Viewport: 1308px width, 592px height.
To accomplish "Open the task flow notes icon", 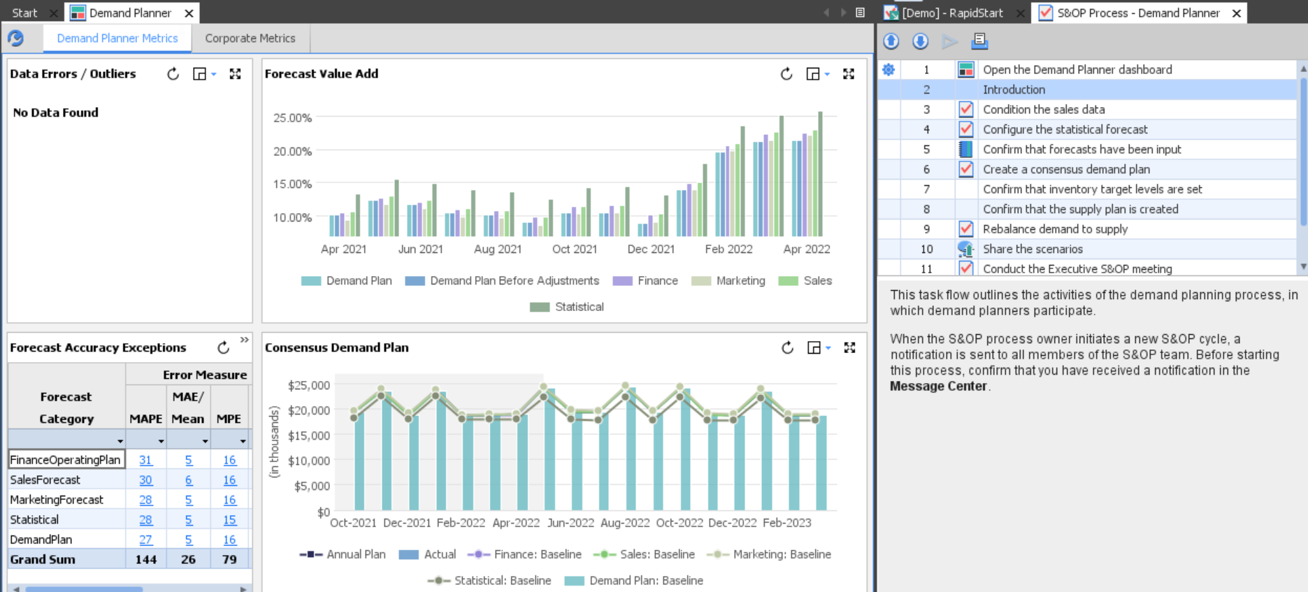I will (x=979, y=41).
